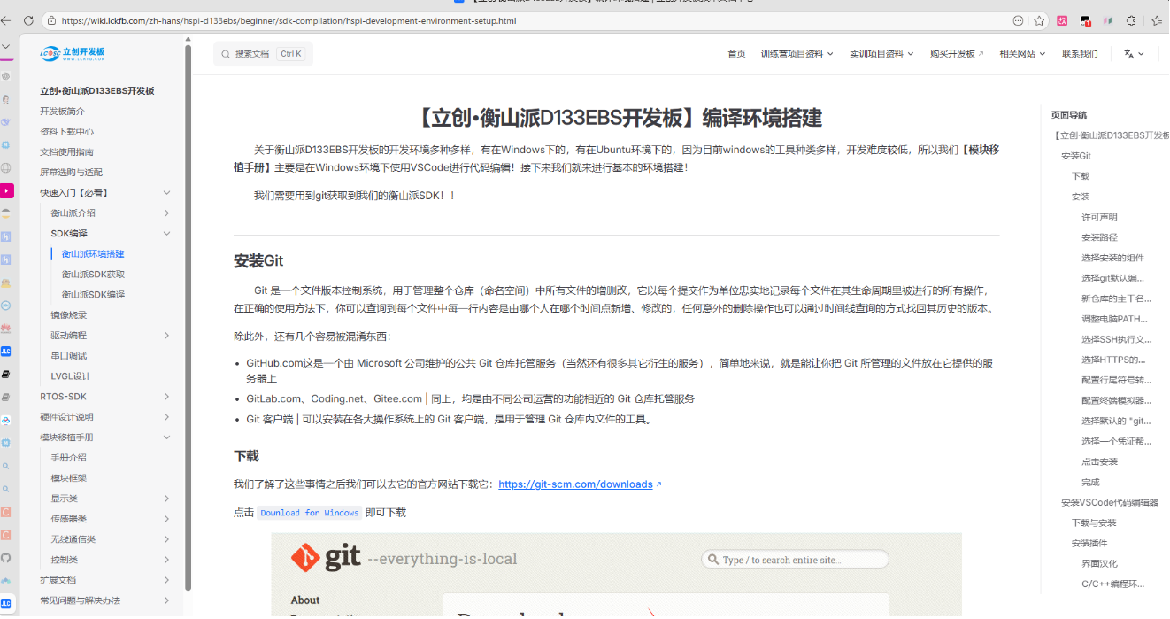1170x619 pixels.
Task: Open 联系我们 in top navigation
Action: point(1080,54)
